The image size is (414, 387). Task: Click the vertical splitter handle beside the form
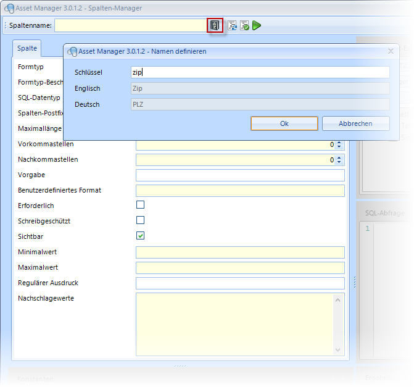click(355, 282)
